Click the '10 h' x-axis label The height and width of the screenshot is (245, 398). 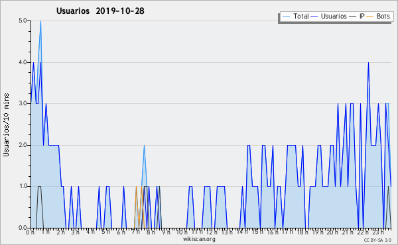click(182, 232)
